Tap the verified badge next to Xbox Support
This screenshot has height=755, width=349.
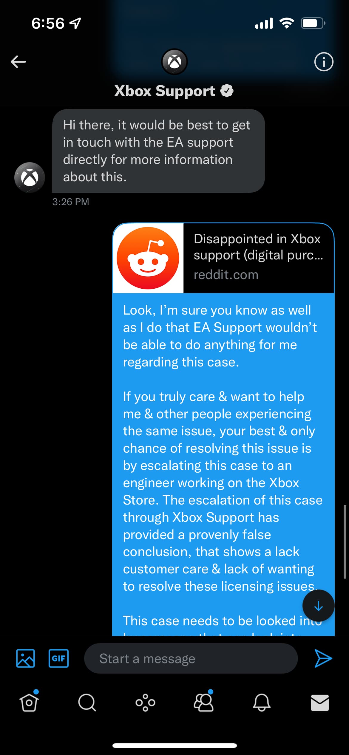tap(227, 91)
